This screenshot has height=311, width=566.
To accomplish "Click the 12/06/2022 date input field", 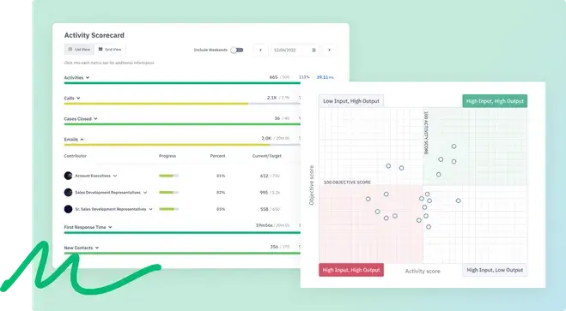I will [x=295, y=50].
